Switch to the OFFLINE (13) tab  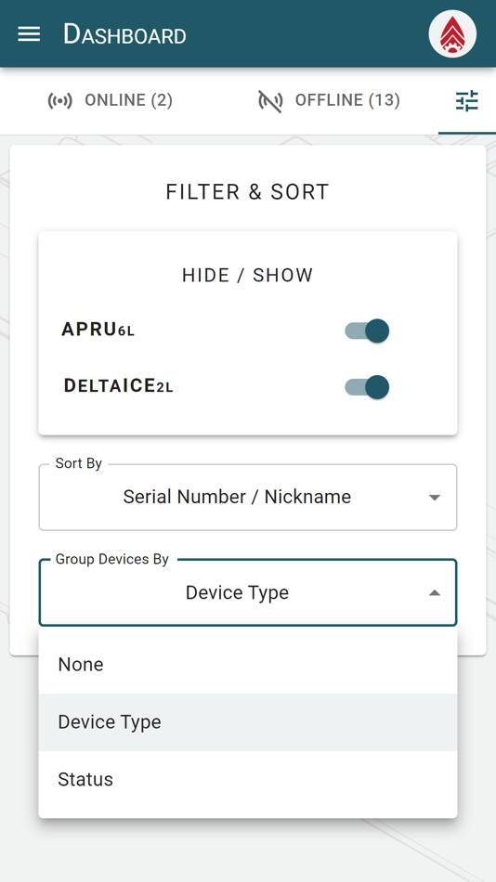[330, 100]
